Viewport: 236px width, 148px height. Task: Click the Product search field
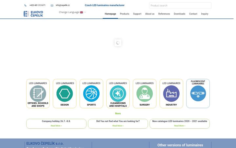coord(180,6)
